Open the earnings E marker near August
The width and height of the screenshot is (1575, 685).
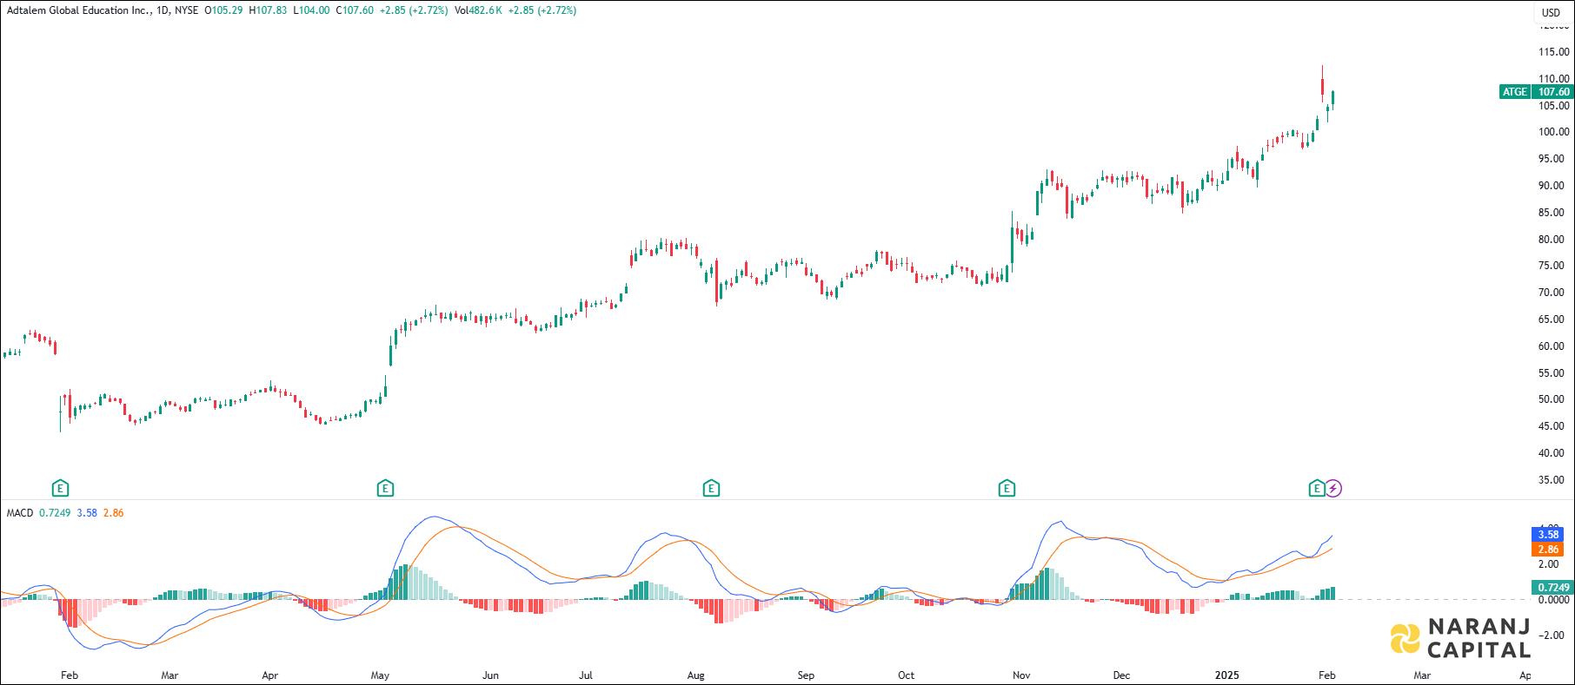tap(711, 489)
